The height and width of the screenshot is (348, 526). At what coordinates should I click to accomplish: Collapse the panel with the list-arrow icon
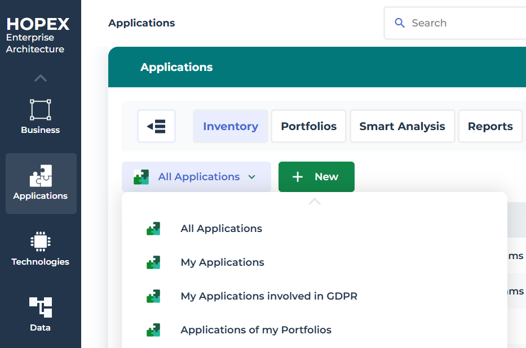coord(156,126)
